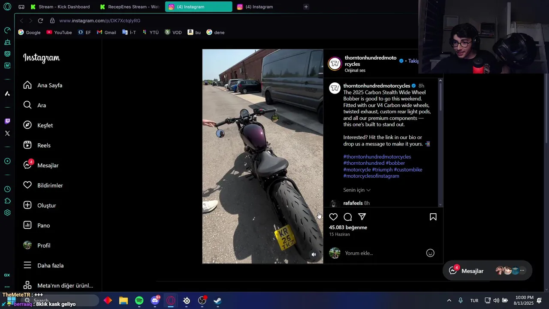The image size is (549, 309).
Task: Open İ-T translate bookmark
Action: (x=129, y=32)
